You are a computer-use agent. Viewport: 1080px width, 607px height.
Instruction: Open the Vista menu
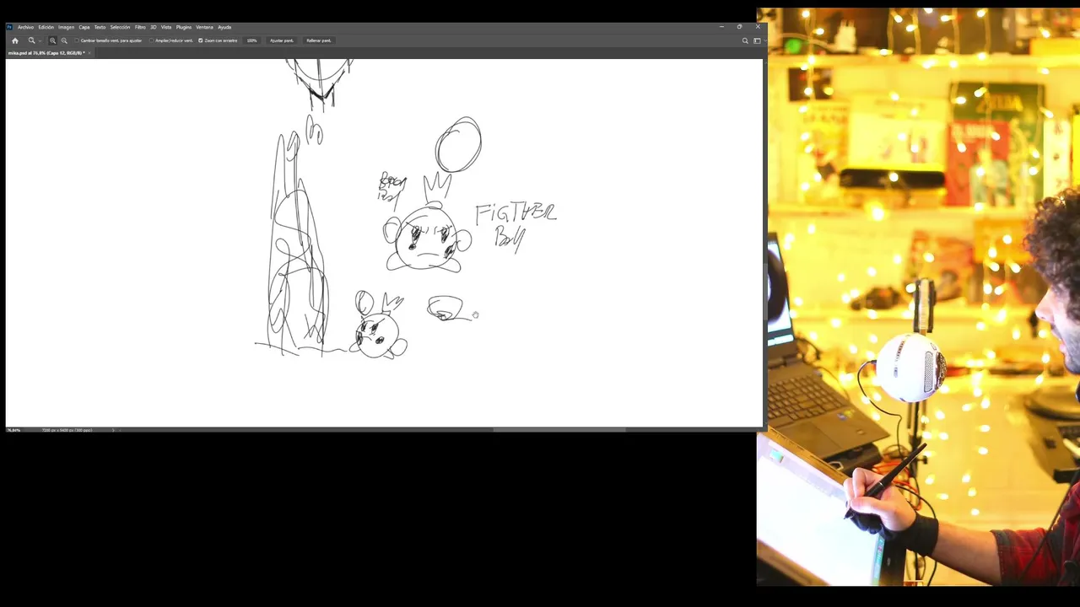point(166,27)
